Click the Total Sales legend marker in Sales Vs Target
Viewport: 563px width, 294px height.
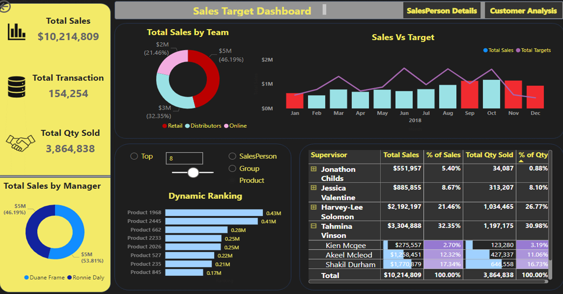tap(486, 50)
